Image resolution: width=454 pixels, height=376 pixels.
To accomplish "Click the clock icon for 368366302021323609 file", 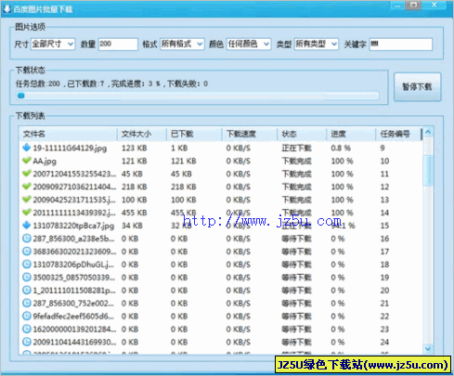I will [27, 252].
